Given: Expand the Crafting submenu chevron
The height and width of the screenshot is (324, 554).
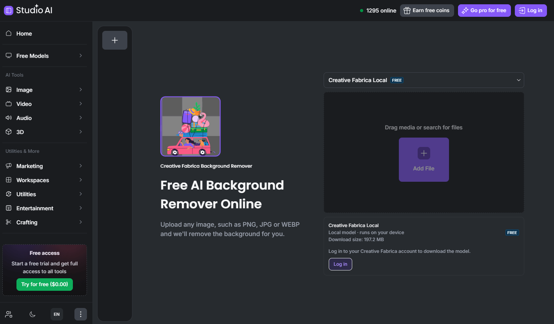Looking at the screenshot, I should [x=81, y=222].
